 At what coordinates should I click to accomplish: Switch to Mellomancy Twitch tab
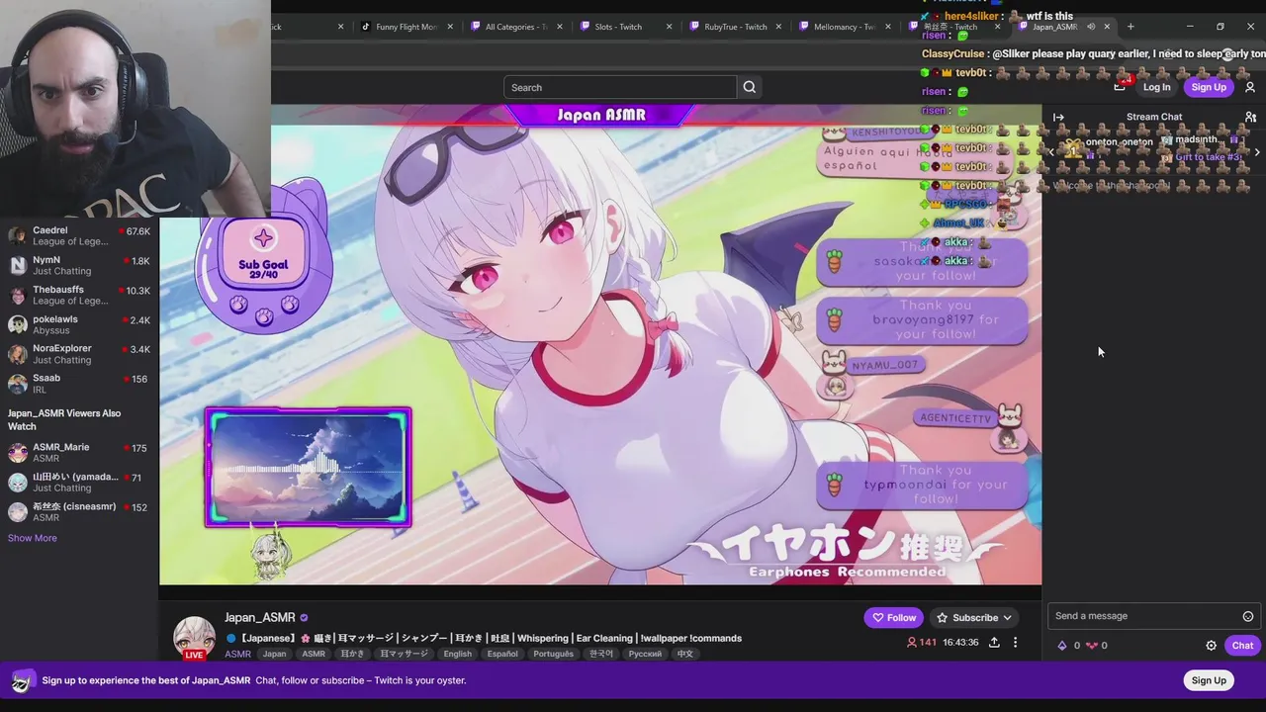843,27
